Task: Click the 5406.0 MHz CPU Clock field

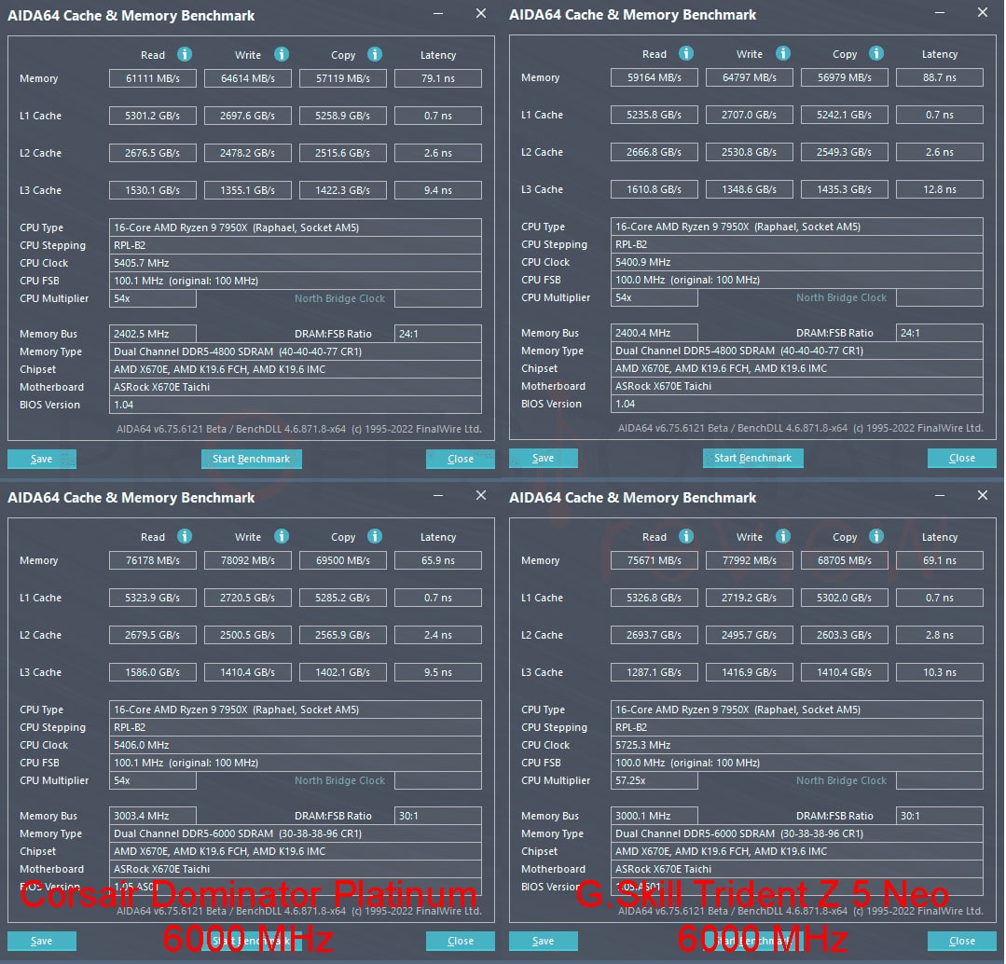Action: click(x=296, y=745)
